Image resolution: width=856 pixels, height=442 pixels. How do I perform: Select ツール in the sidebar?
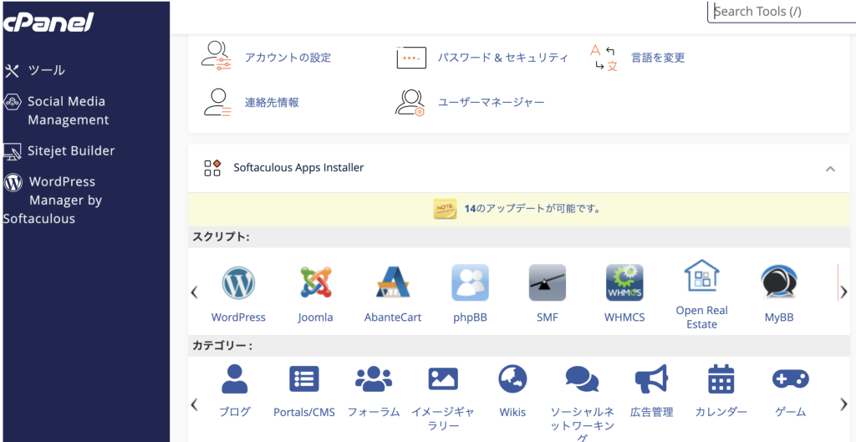click(x=46, y=70)
